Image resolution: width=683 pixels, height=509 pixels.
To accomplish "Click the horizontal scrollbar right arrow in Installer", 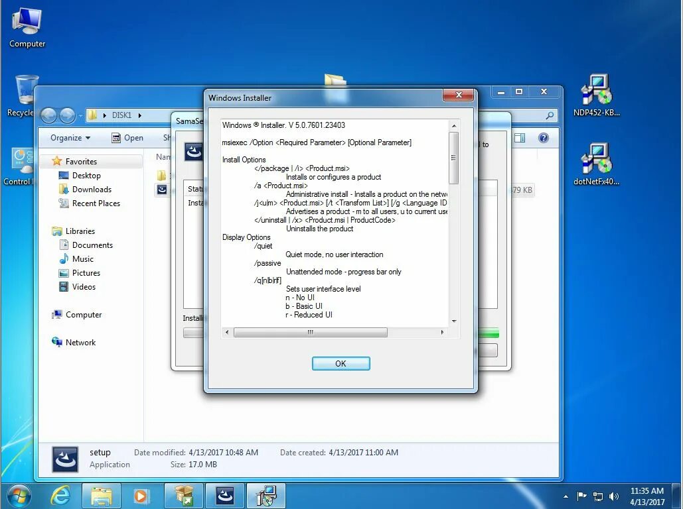I will [x=442, y=332].
